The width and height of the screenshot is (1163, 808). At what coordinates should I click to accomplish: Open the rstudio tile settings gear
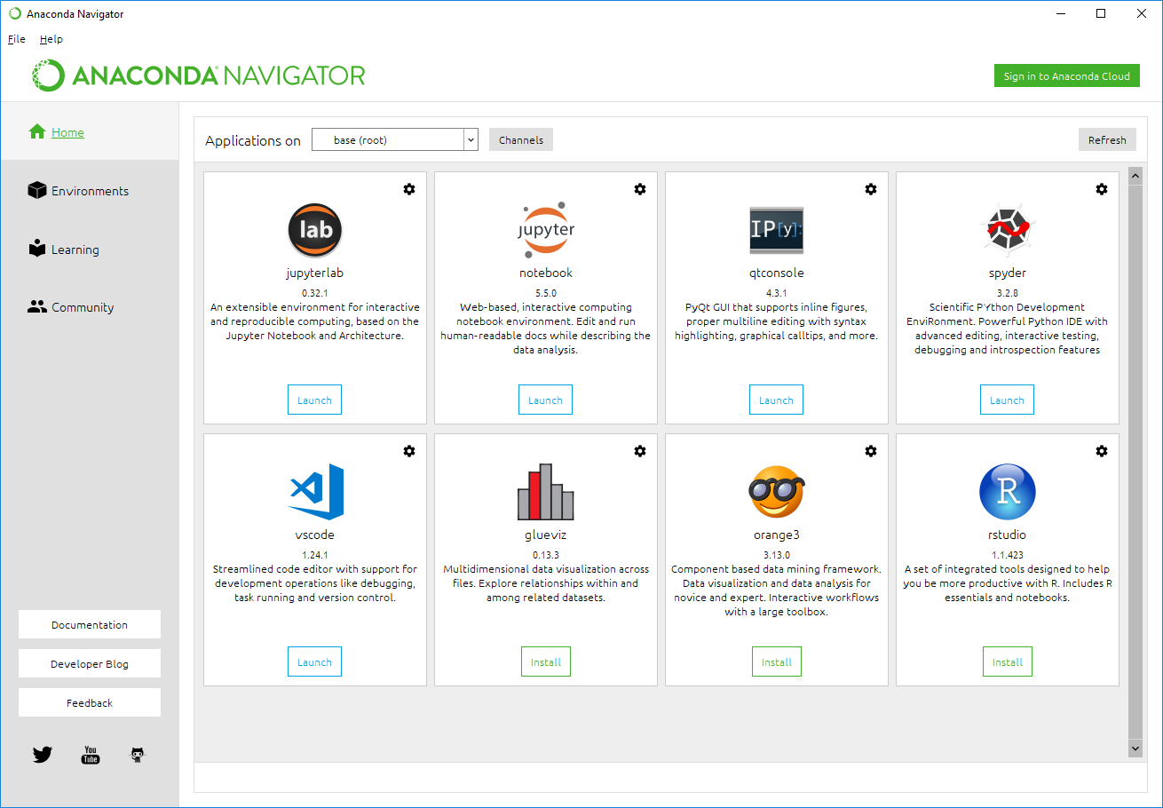[x=1102, y=451]
